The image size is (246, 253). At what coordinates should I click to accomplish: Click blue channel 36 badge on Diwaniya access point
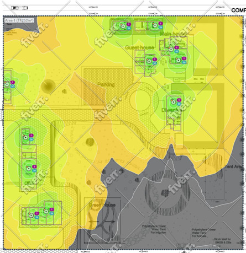179,104
